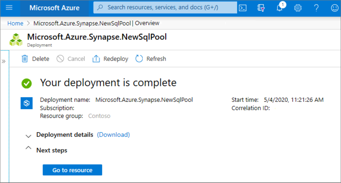The width and height of the screenshot is (341, 183).
Task: Open the notifications bell
Action: pyautogui.click(x=280, y=8)
